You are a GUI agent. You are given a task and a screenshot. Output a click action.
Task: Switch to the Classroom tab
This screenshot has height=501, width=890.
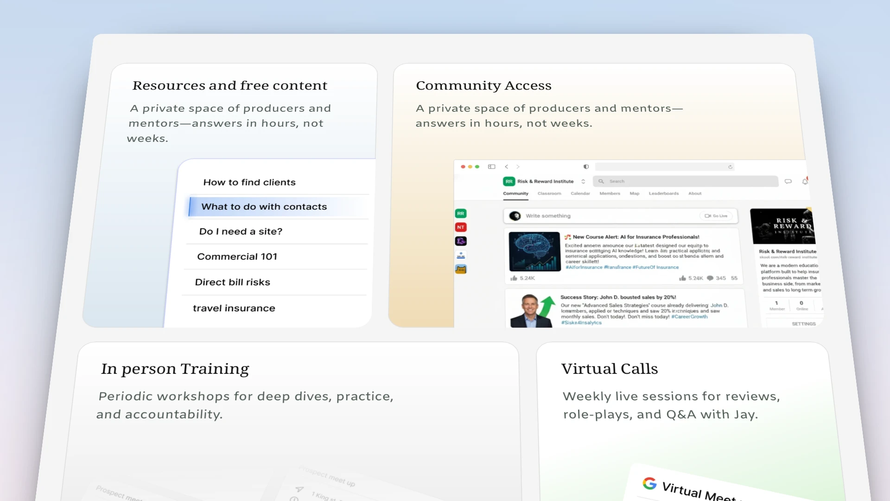549,193
